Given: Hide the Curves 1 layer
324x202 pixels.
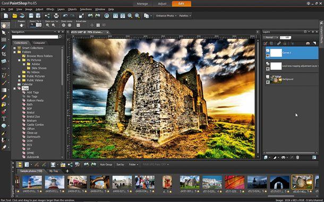Looking at the screenshot, I should point(268,56).
